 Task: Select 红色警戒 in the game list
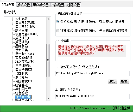(x=21, y=85)
